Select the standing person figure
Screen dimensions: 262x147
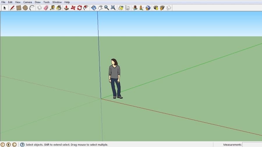[x=115, y=78]
